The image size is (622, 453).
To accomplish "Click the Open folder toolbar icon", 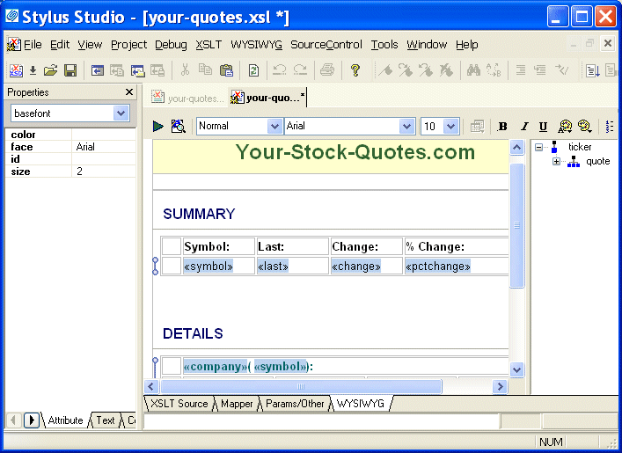I will click(x=51, y=70).
